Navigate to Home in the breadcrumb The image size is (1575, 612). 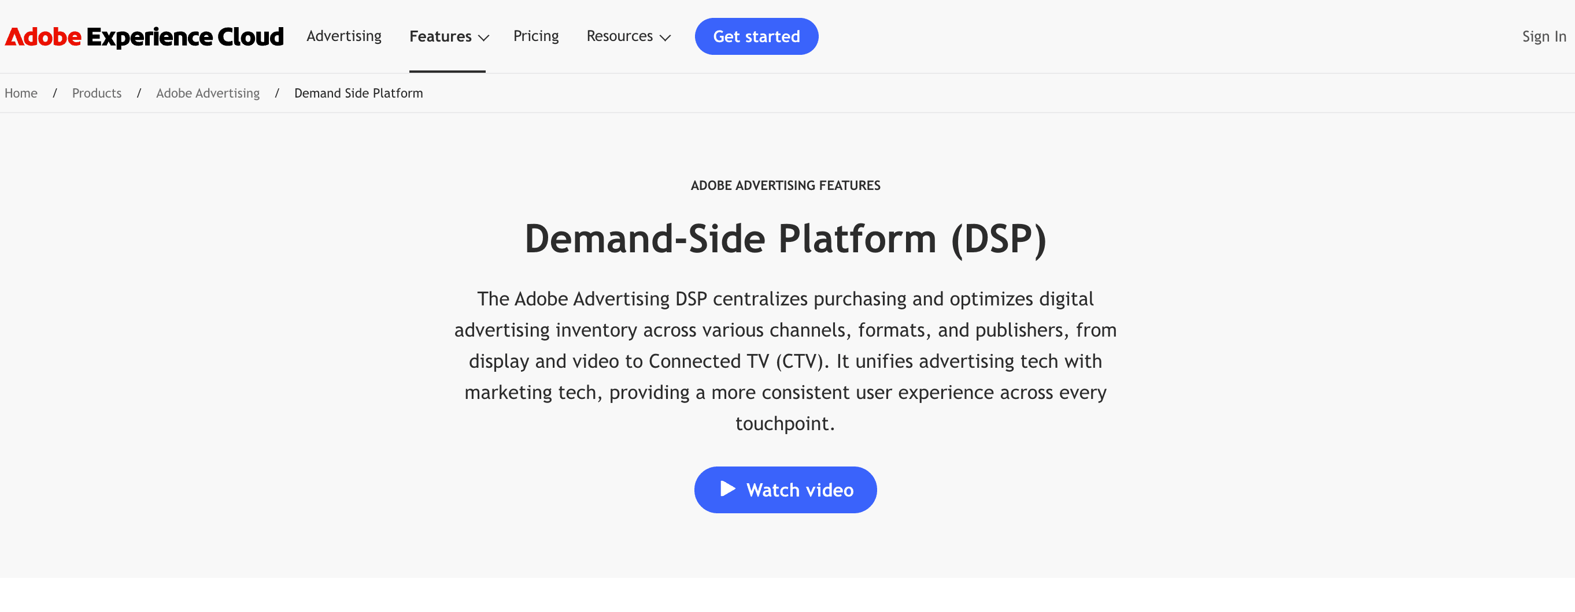point(21,93)
